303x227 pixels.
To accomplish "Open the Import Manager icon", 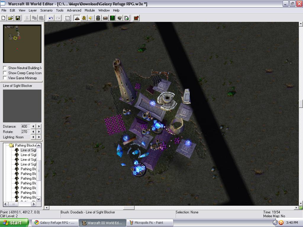I will click(x=127, y=18).
